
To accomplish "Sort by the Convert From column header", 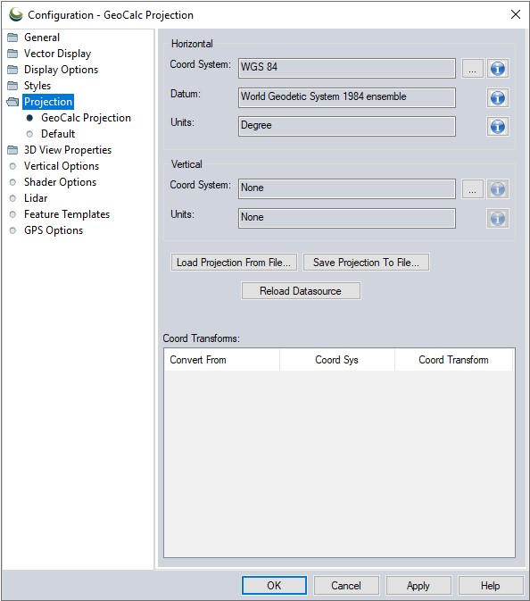I will coord(222,360).
